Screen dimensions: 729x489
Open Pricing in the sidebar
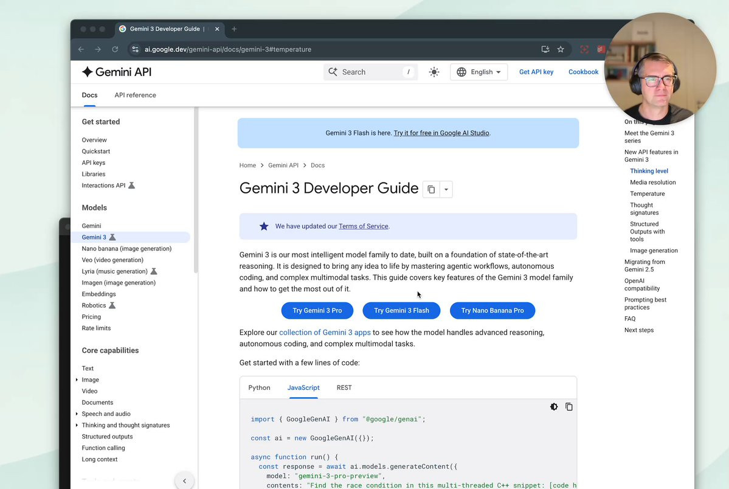[x=91, y=317]
